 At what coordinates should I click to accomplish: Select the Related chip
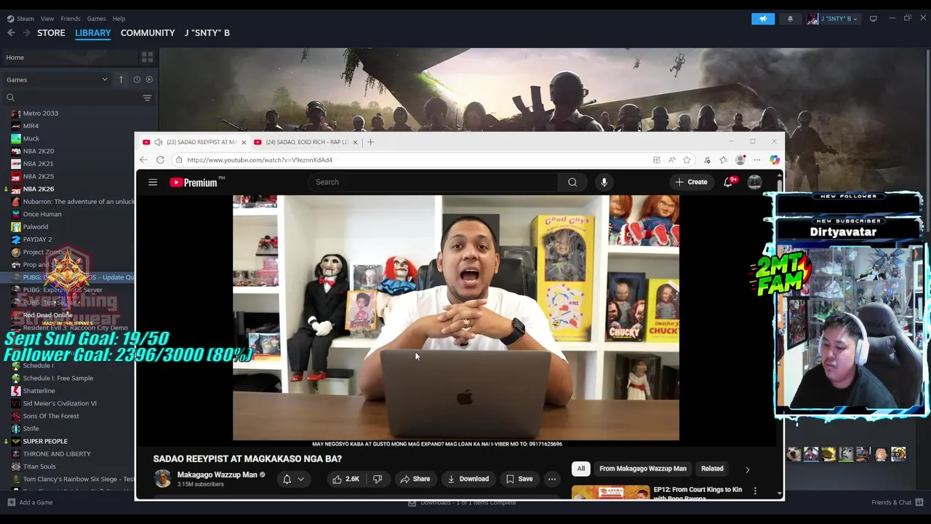[x=712, y=469]
